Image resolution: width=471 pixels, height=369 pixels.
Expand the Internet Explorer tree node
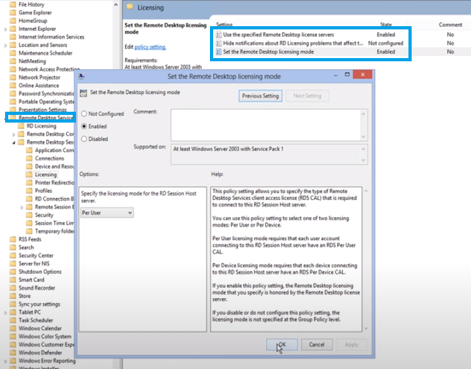coord(5,29)
